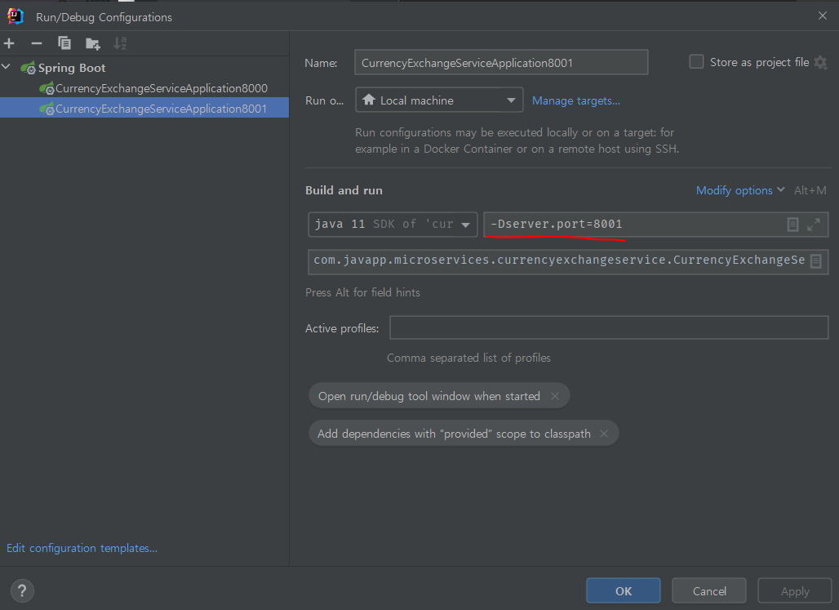This screenshot has height=610, width=839.
Task: Select the Spring Boot group label
Action: [72, 68]
